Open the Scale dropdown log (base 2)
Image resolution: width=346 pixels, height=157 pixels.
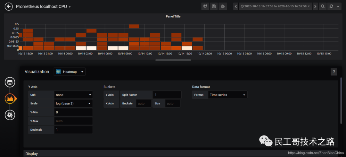click(x=73, y=103)
